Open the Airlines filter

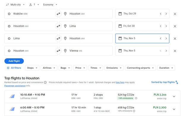tap(49, 68)
